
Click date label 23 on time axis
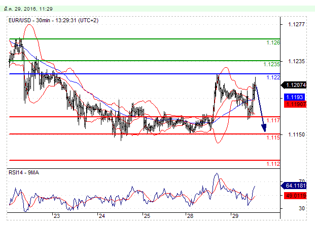[x=57, y=216]
